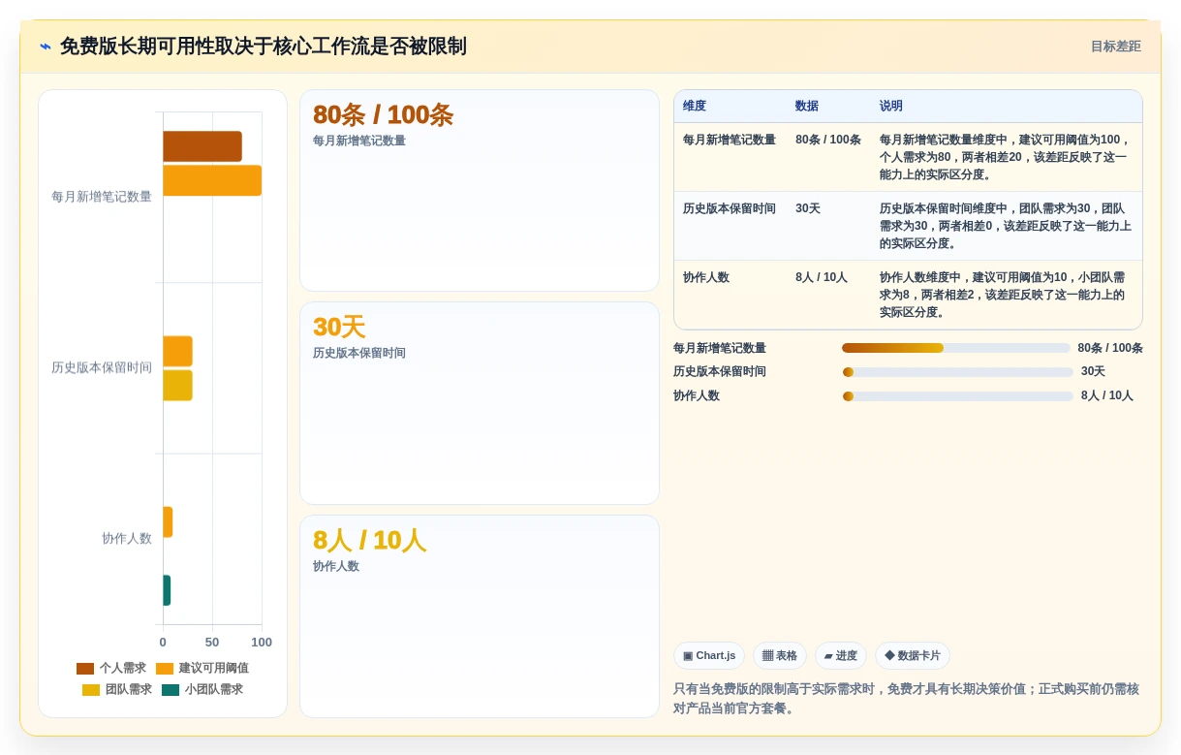Click the 历史版本保留时间 progress bar
This screenshot has width=1181, height=755.
pos(958,372)
